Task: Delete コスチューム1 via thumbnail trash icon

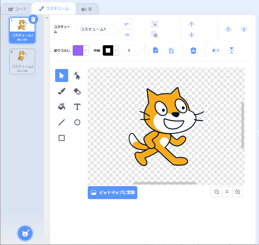Action: [33, 20]
